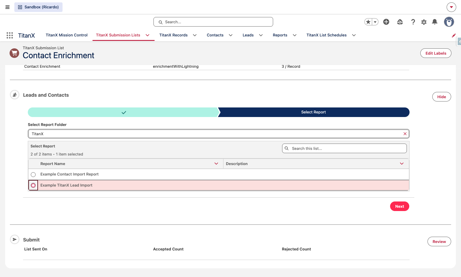Click the red dropdown circle at top right

(451, 7)
